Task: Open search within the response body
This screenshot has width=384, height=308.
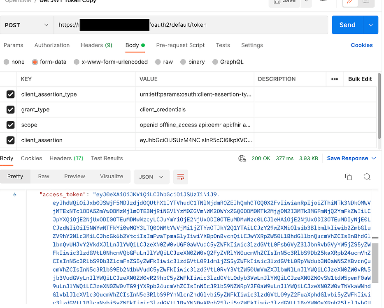Action: 367,176
